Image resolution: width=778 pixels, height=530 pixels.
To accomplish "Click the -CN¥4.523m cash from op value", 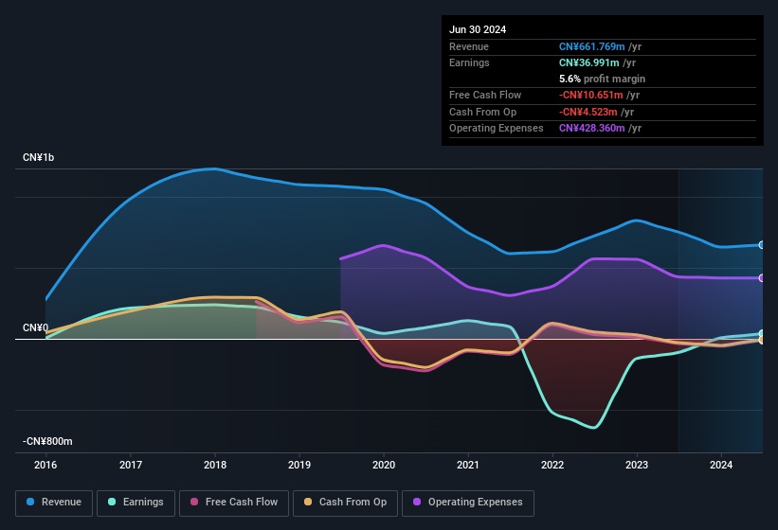I will point(588,112).
